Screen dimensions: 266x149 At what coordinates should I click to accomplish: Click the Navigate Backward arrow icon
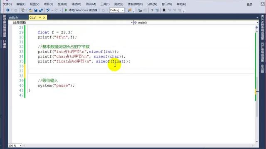(x=8, y=10)
